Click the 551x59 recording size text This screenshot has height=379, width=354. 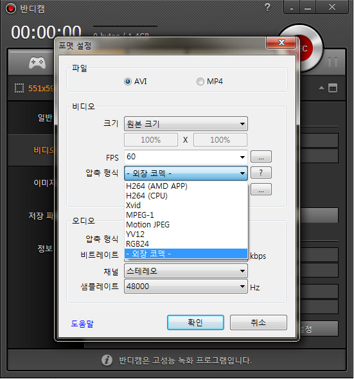point(41,89)
